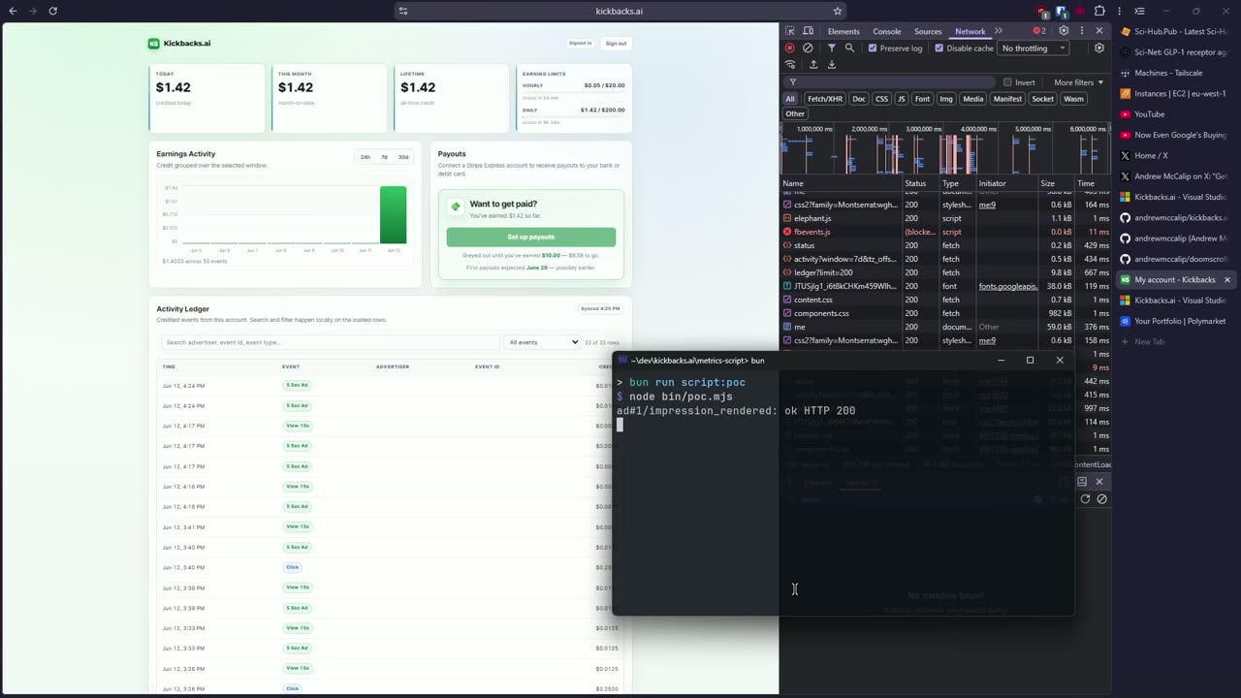Open Network panel settings gear
The width and height of the screenshot is (1241, 698).
tap(1099, 48)
